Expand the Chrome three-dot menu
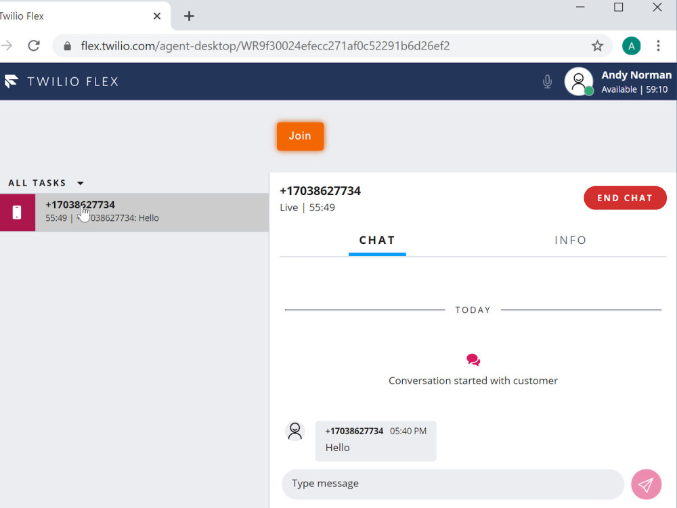This screenshot has width=677, height=508. point(658,45)
